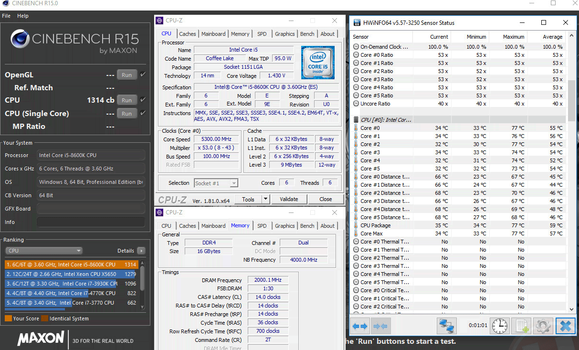Click round icon of On-Demand Clock row
This screenshot has height=350, width=579.
click(356, 47)
